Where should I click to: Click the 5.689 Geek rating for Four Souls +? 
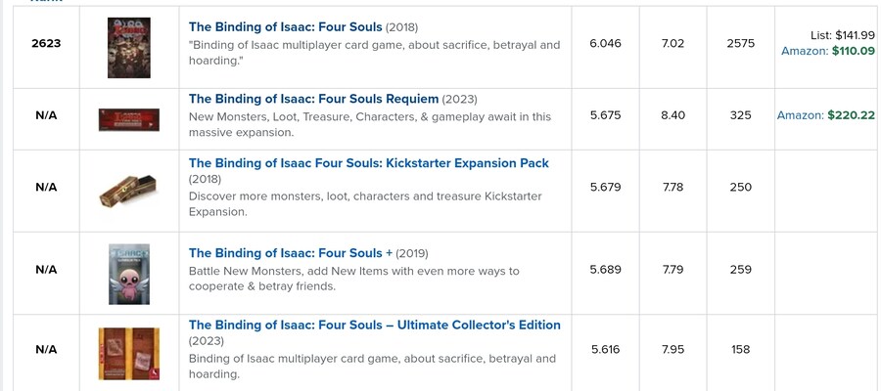(605, 269)
